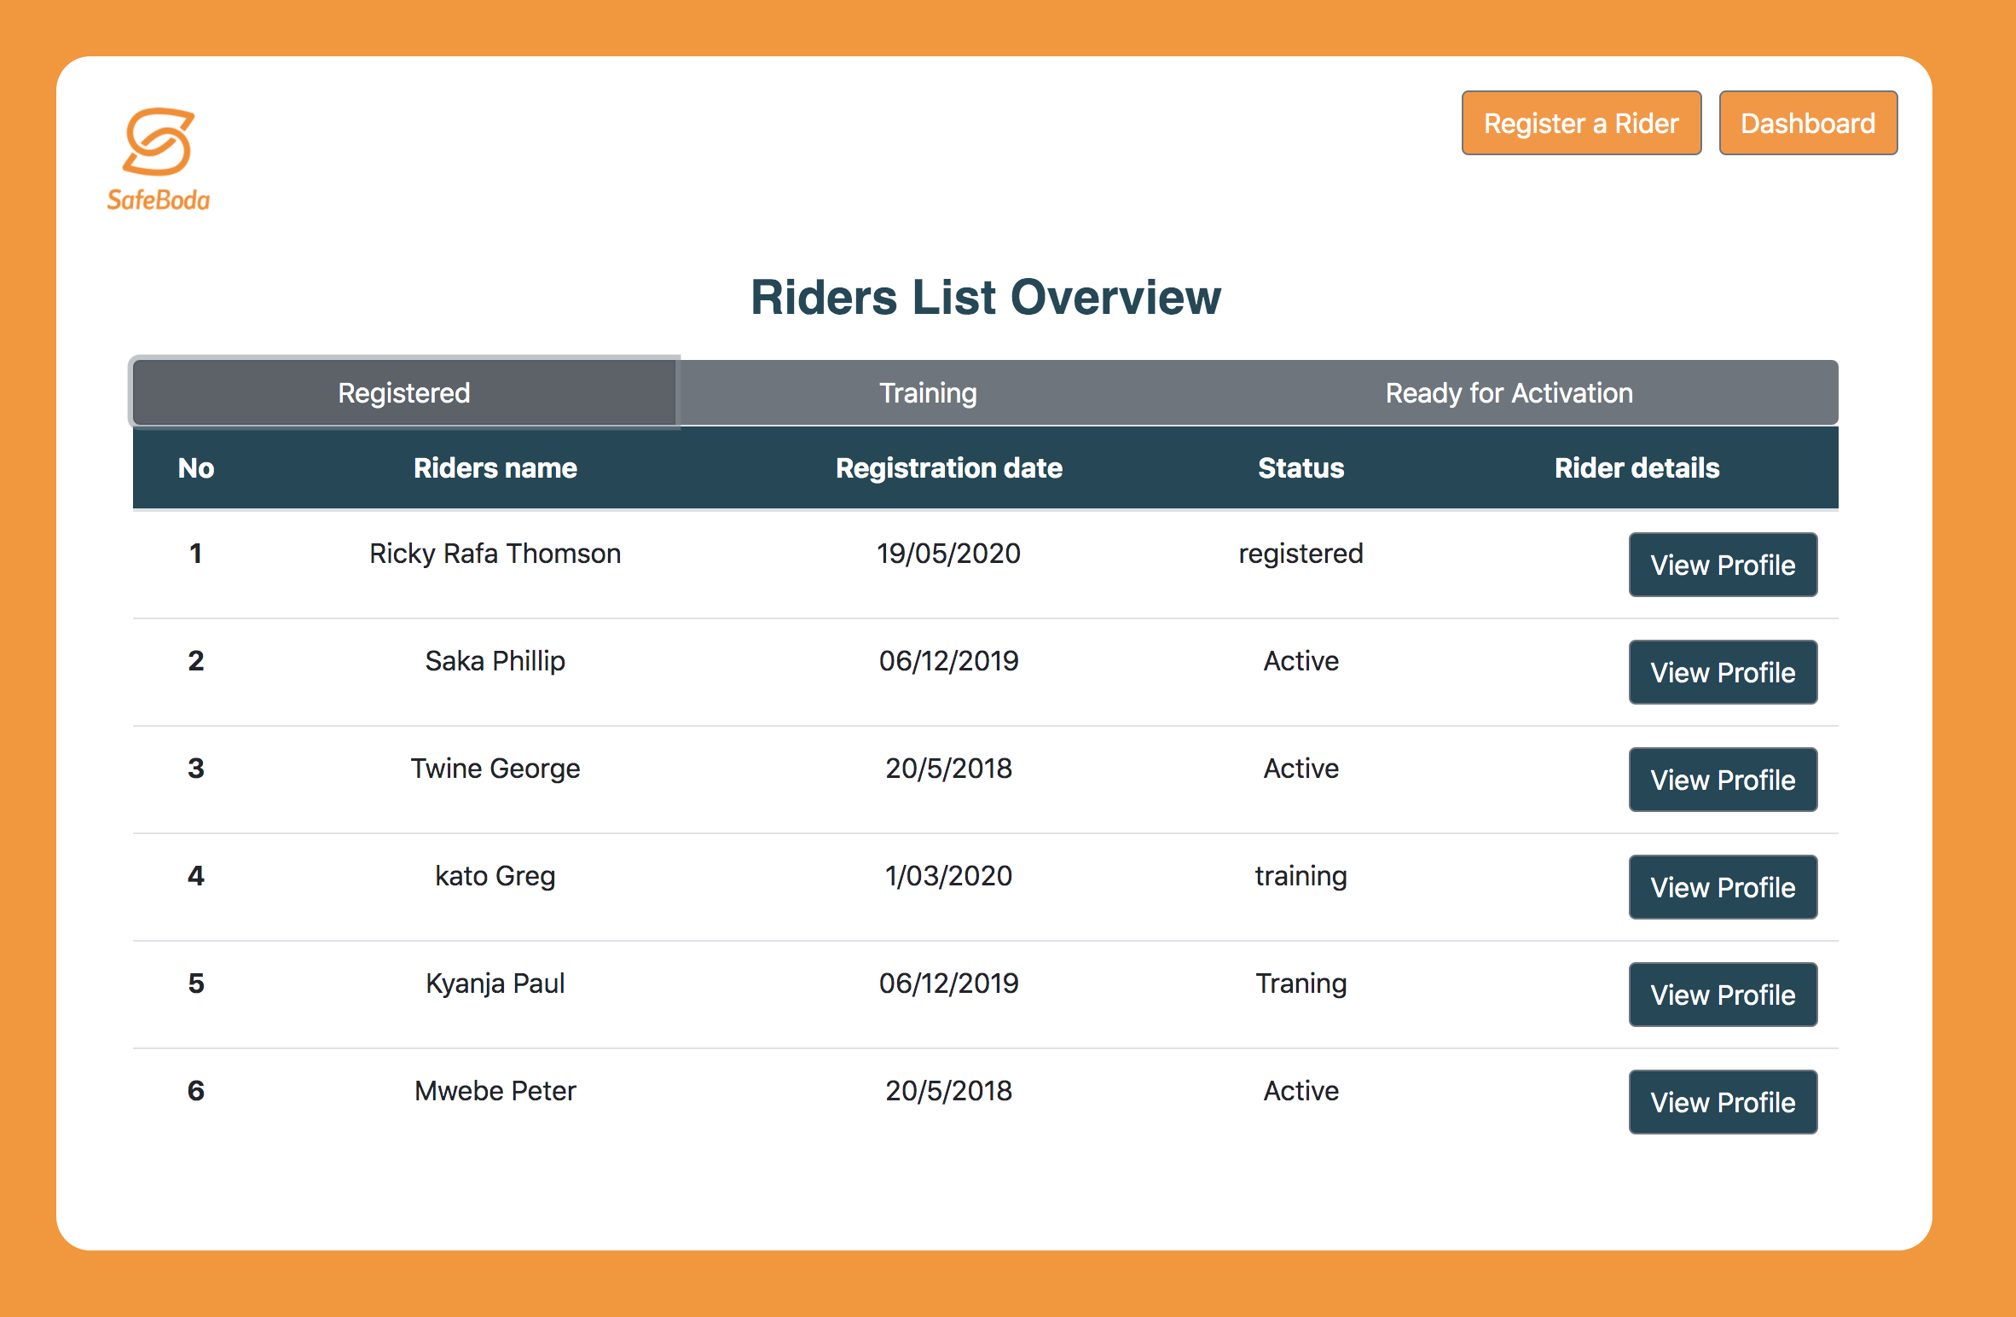2016x1317 pixels.
Task: Click the Riders List Overview heading
Action: 985,298
